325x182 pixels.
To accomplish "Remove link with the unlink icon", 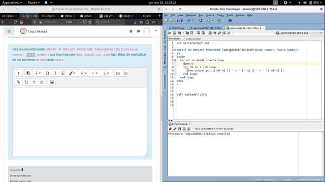I will point(26,82).
